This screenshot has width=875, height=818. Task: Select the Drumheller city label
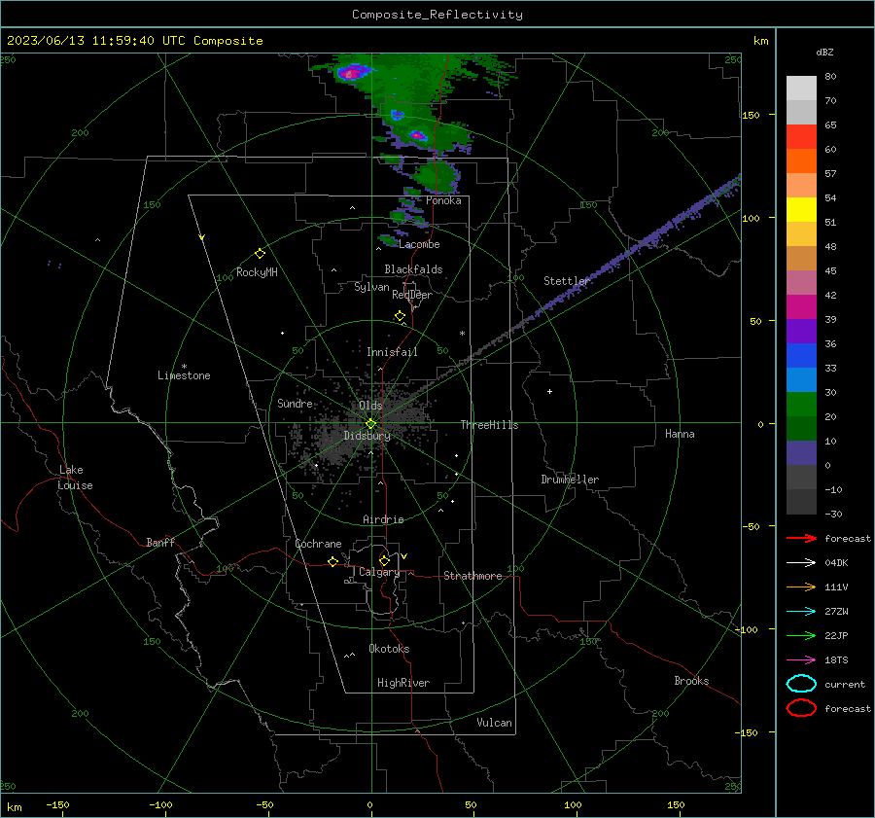click(x=570, y=480)
